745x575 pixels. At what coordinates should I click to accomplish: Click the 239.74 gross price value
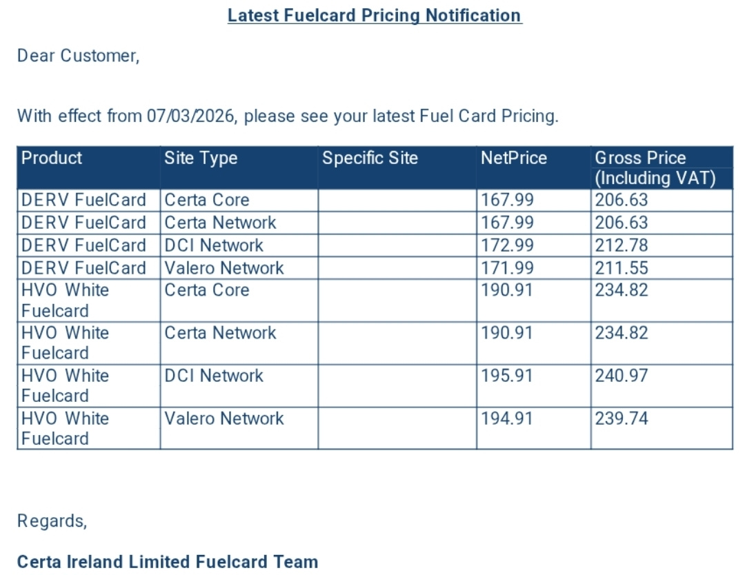coord(622,418)
